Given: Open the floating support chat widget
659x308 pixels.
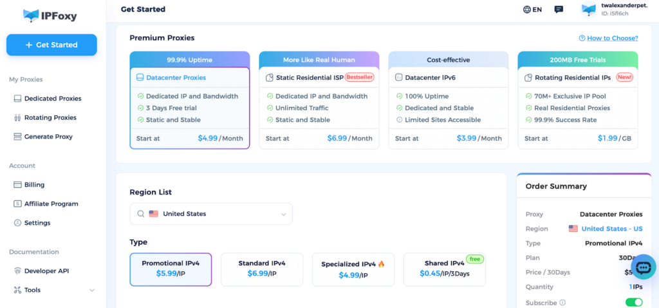Looking at the screenshot, I should point(643,267).
